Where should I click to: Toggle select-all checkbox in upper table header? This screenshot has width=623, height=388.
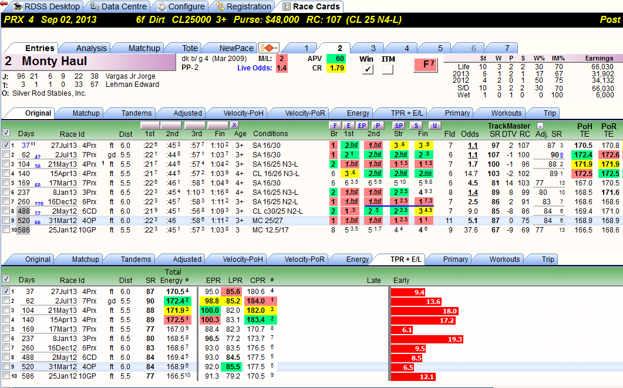coord(6,133)
